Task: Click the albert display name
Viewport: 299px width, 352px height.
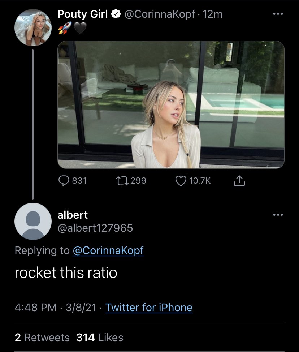Action: click(x=73, y=215)
